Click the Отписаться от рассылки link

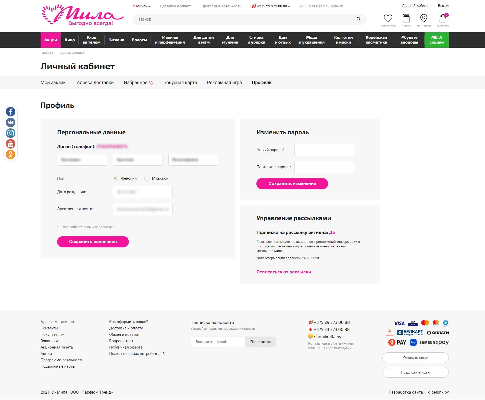[x=283, y=272]
